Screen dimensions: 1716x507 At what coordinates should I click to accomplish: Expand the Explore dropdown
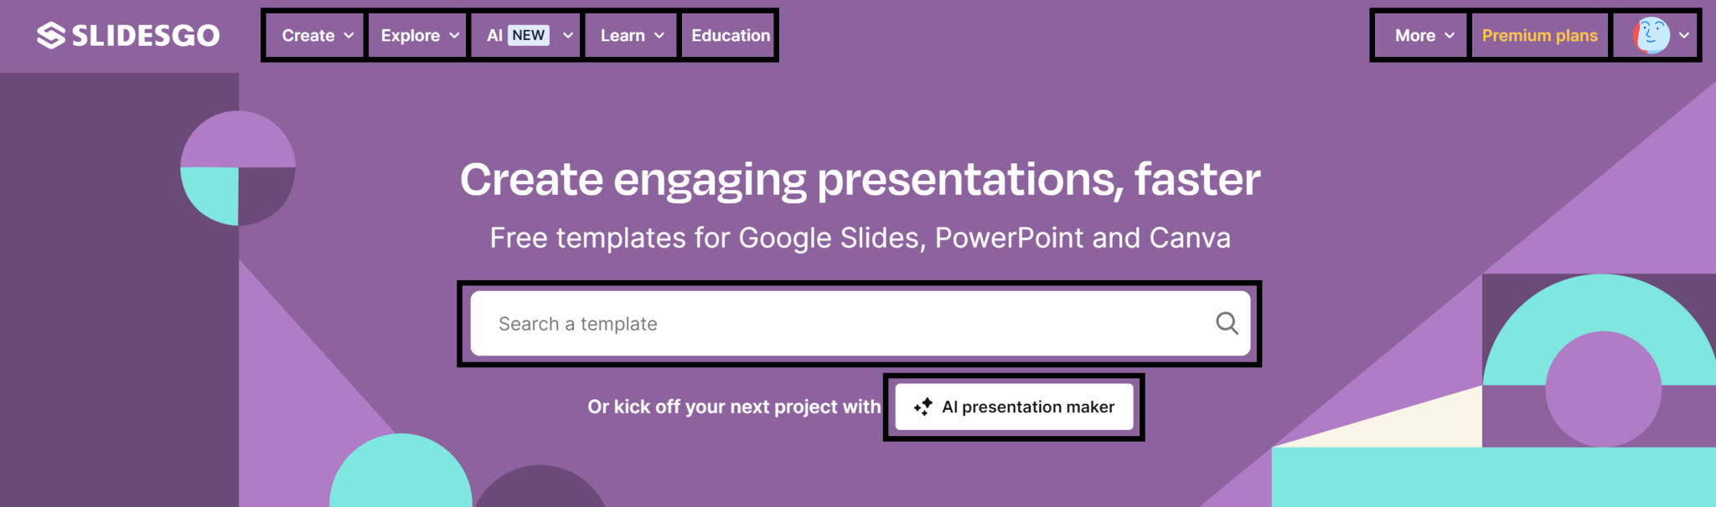click(417, 35)
